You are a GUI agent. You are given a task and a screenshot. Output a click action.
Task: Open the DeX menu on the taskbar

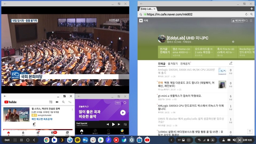(7, 140)
